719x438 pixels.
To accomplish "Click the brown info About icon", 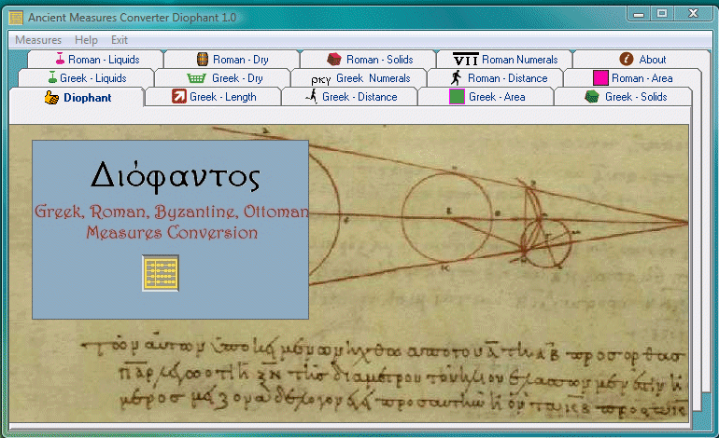I will [x=627, y=59].
